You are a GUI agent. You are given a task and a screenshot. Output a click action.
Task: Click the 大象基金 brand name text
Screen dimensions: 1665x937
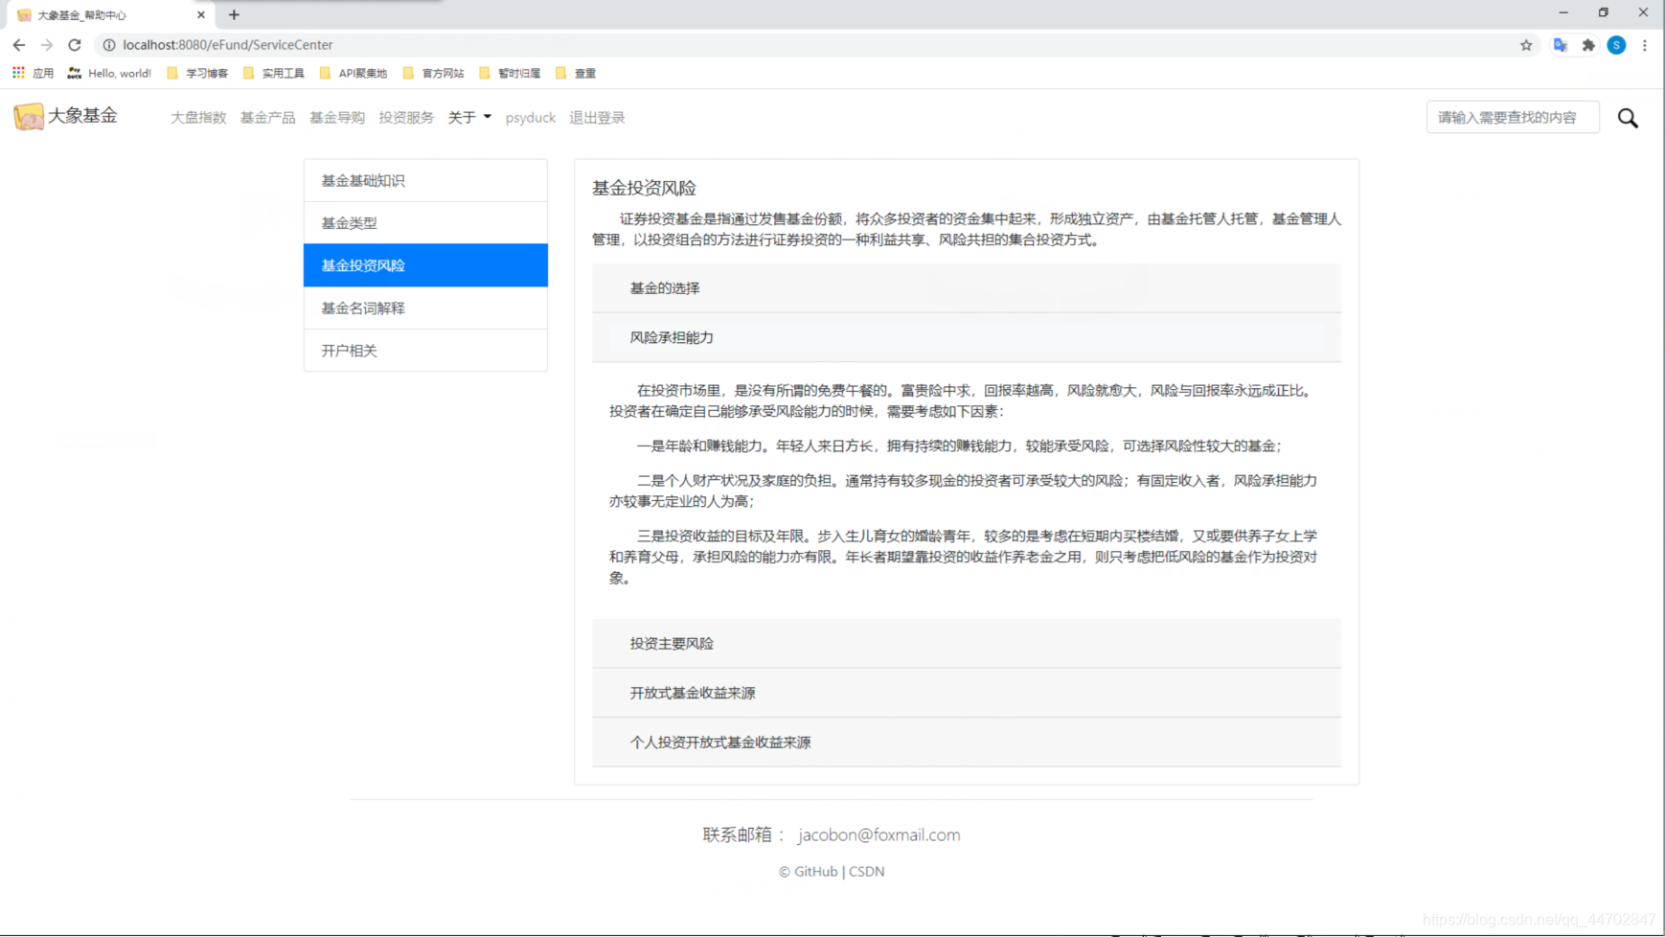click(82, 115)
